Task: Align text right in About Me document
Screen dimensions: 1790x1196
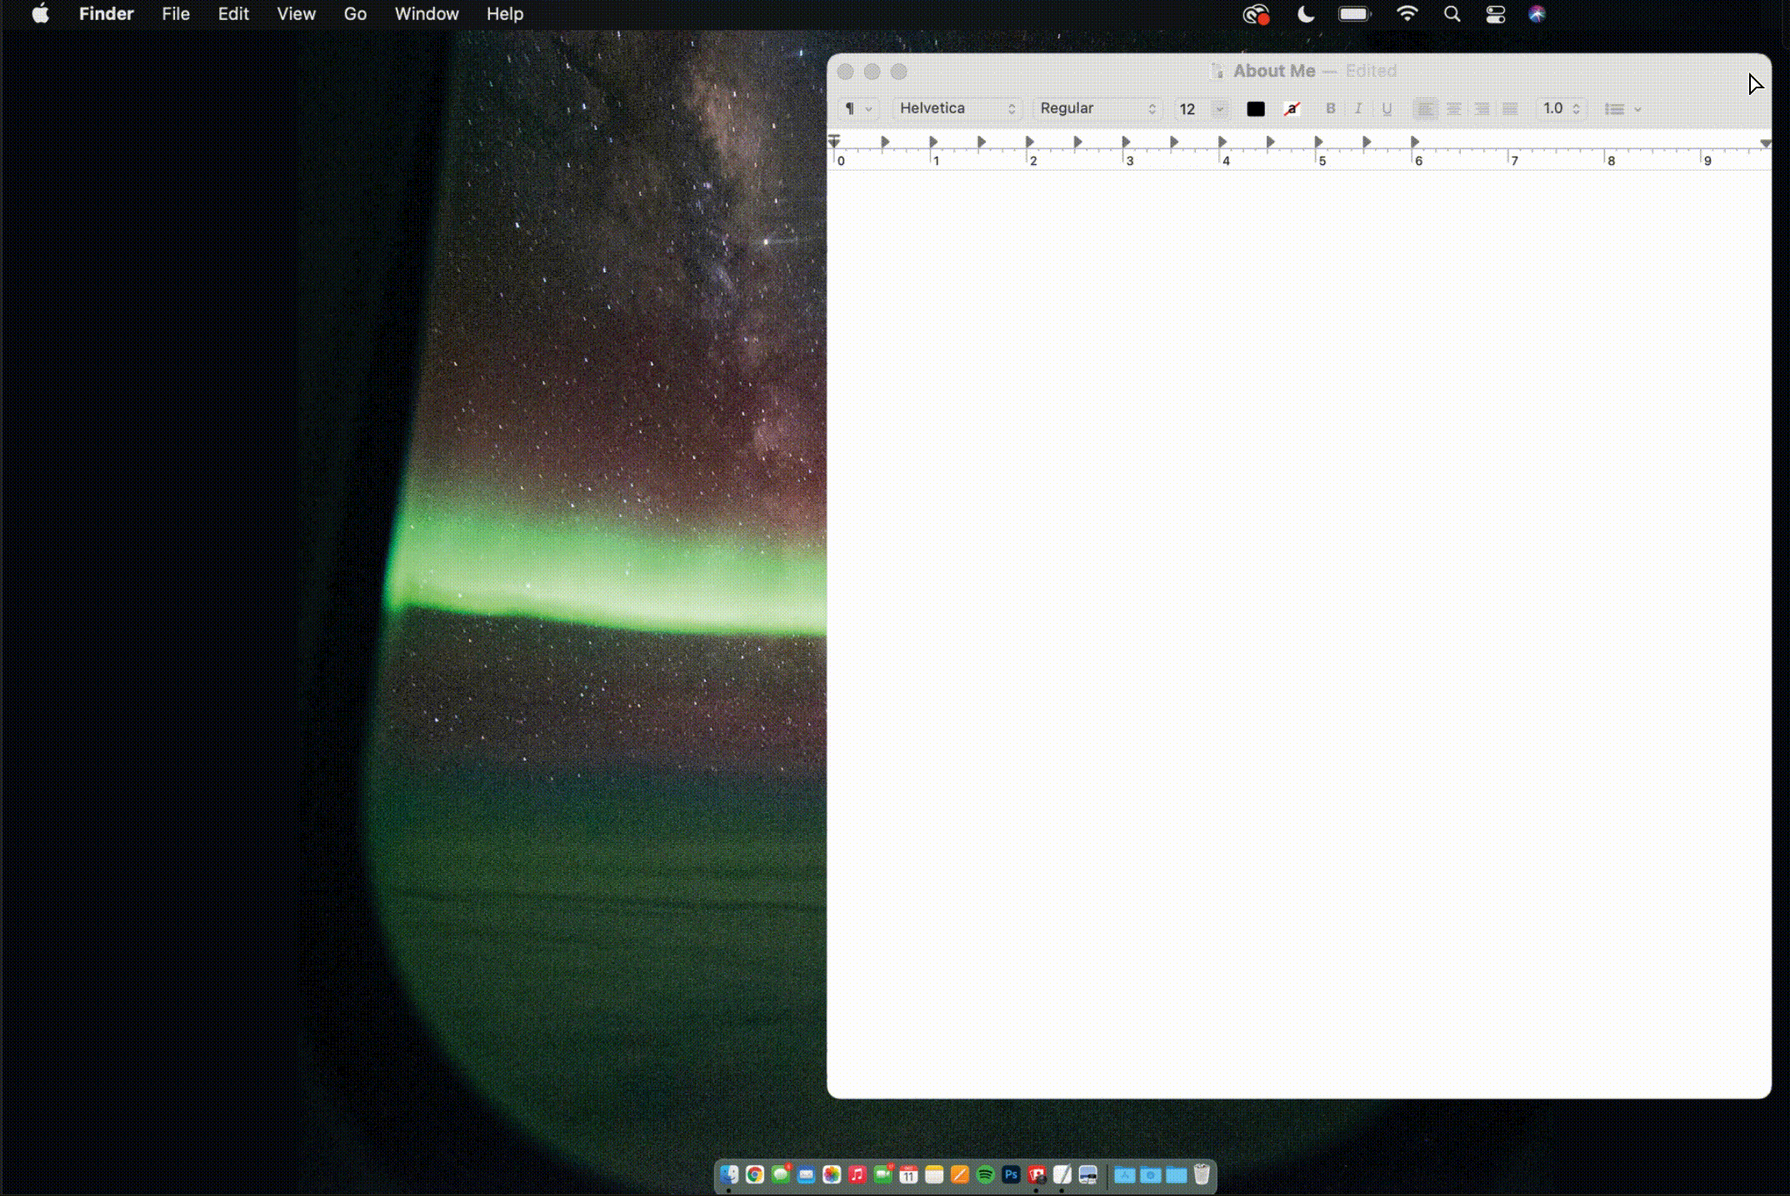Action: tap(1482, 109)
